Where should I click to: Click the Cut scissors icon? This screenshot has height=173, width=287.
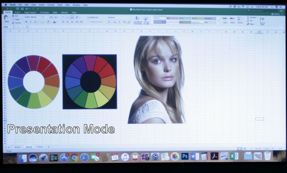(x=13, y=16)
